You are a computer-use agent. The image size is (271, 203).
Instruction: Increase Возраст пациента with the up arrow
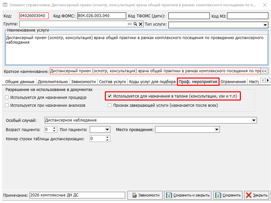coord(54,128)
